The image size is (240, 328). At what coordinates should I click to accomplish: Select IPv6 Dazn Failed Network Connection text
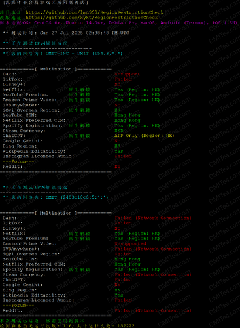click(153, 218)
